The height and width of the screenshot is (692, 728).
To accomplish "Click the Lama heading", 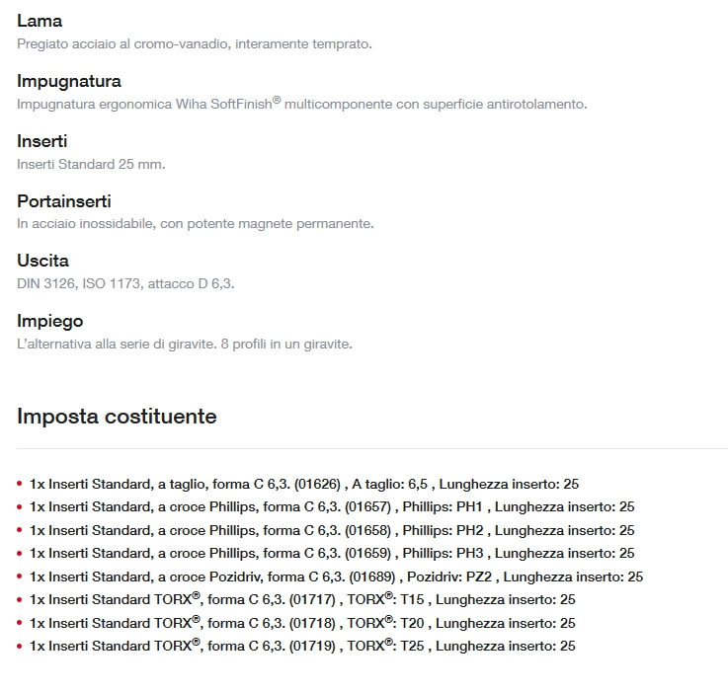I will click(x=40, y=21).
